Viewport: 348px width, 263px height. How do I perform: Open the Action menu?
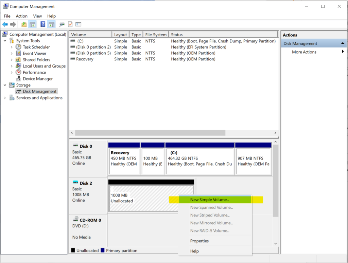pos(21,16)
